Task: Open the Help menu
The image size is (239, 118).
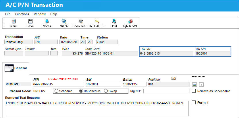Action: (54, 14)
